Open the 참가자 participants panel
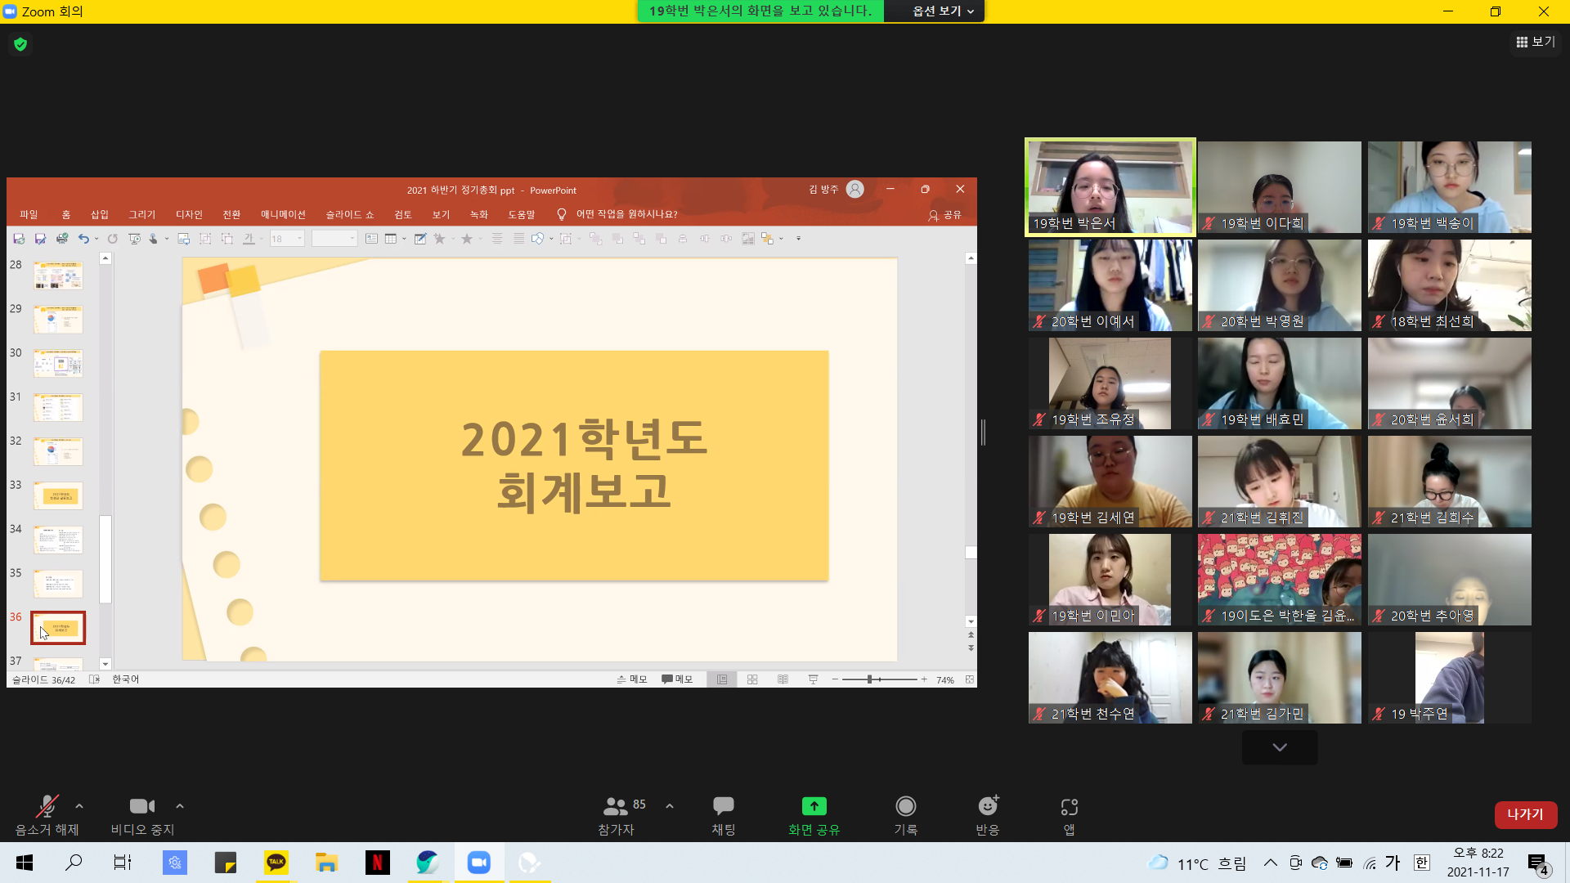Screen dimensions: 1570x883 tap(616, 815)
